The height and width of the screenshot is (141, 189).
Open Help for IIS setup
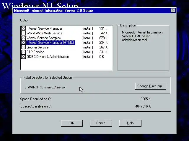[130, 123]
